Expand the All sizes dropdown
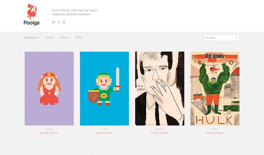The image size is (264, 155). [x=222, y=38]
